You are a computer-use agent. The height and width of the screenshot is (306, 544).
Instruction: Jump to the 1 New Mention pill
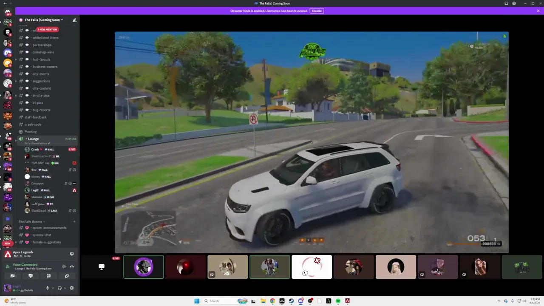click(x=47, y=30)
